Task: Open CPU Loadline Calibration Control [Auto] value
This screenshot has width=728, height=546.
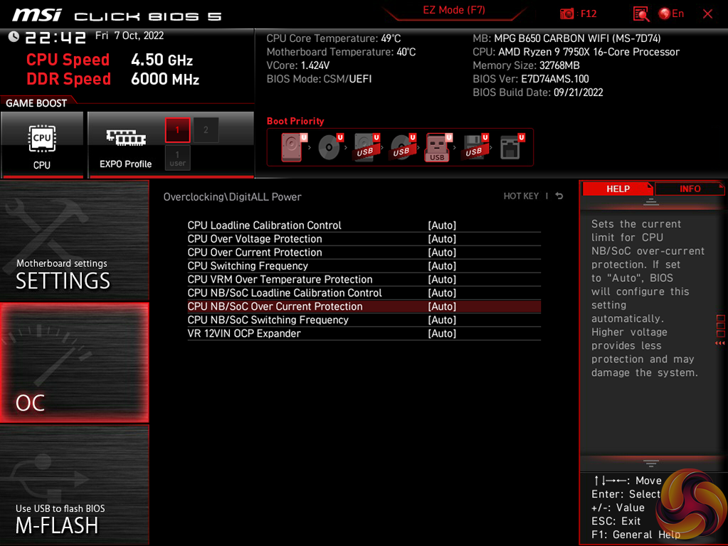Action: click(442, 225)
